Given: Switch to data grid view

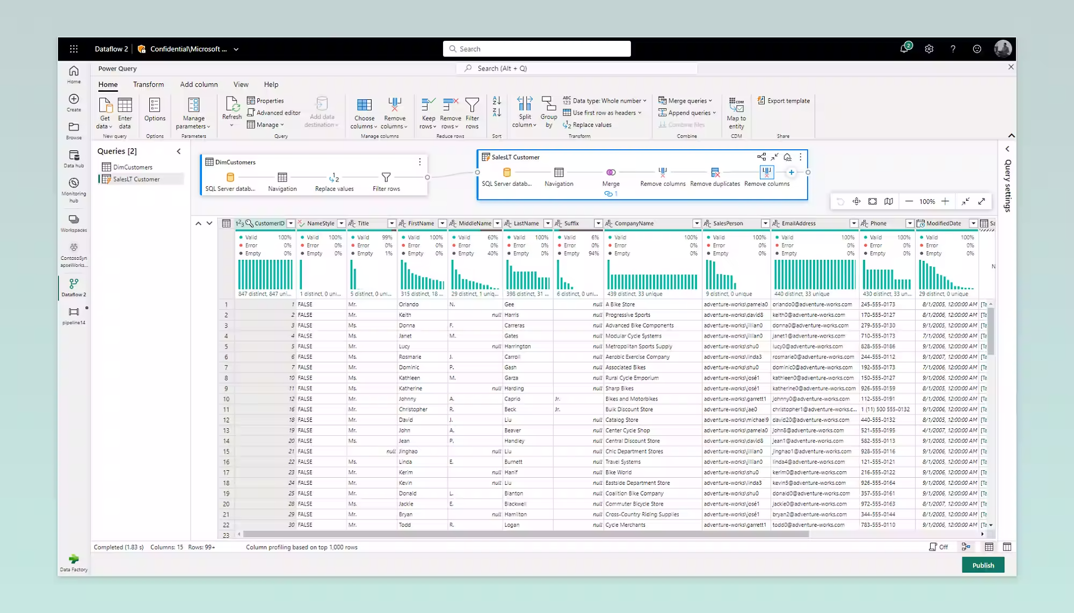Looking at the screenshot, I should click(989, 547).
